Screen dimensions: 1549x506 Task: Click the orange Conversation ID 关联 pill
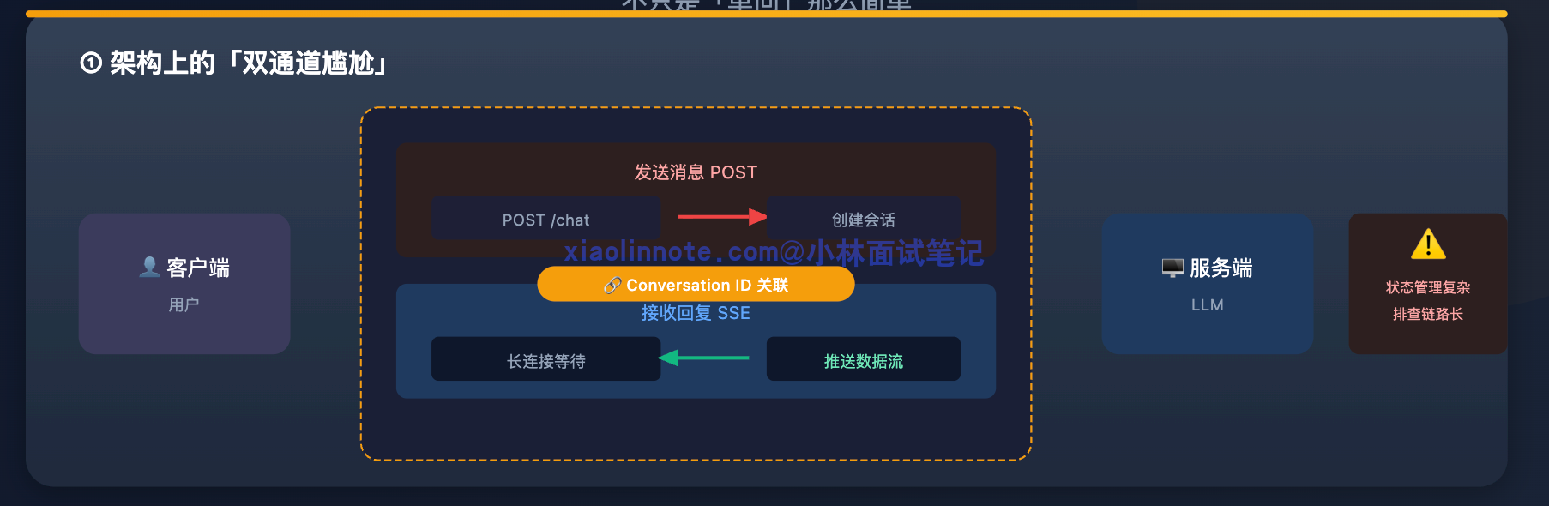696,284
